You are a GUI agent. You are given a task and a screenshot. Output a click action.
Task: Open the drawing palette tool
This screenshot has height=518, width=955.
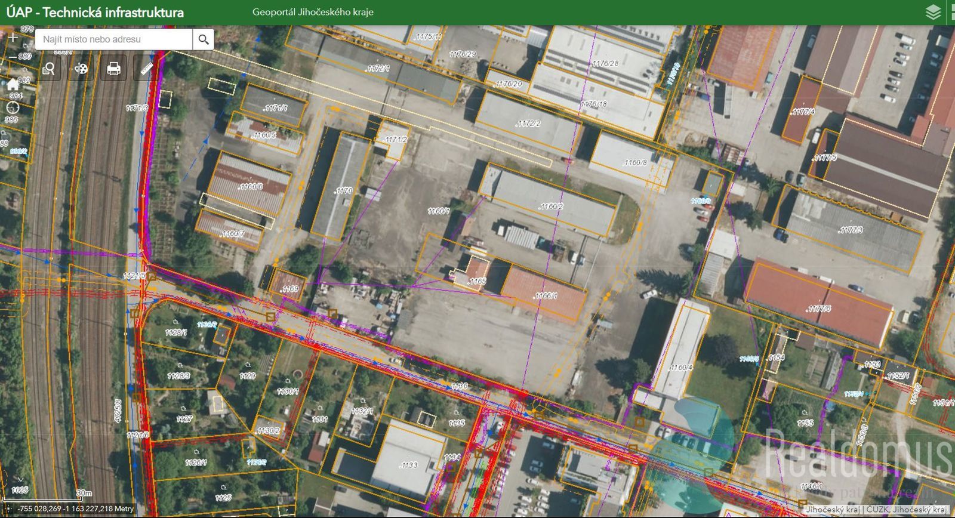[x=81, y=69]
